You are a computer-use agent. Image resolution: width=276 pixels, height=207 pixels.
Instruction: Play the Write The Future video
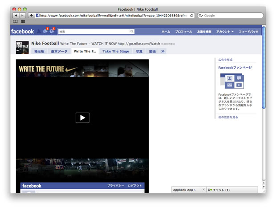tap(82, 118)
